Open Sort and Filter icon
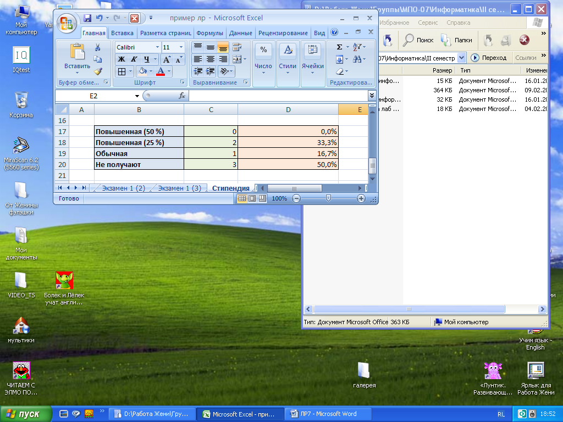Viewport: 563px width, 422px height. click(357, 47)
